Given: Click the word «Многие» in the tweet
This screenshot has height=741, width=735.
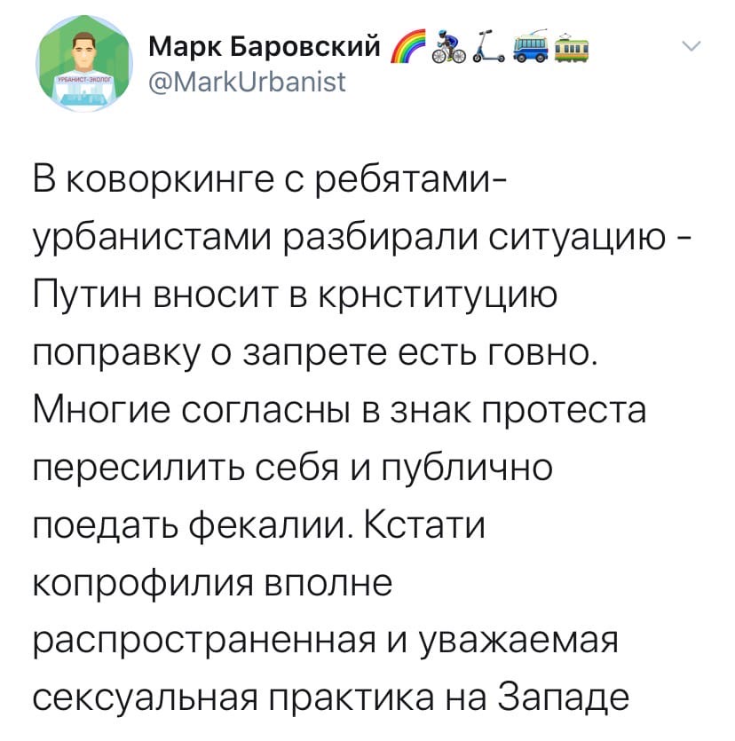Looking at the screenshot, I should [101, 410].
